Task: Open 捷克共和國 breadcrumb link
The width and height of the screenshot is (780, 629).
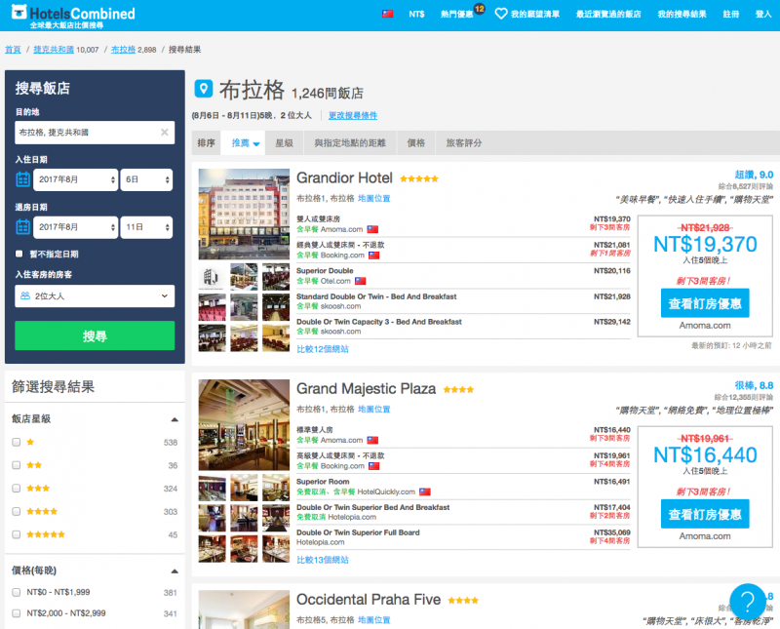Action: (x=54, y=50)
